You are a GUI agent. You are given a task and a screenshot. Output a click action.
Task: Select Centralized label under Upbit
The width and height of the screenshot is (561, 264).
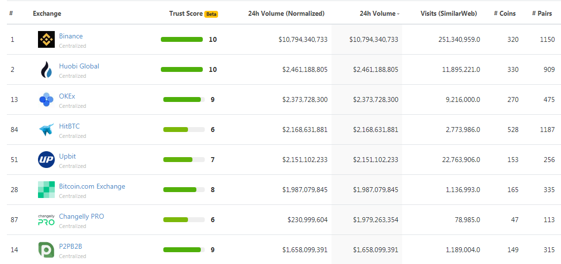(x=73, y=166)
